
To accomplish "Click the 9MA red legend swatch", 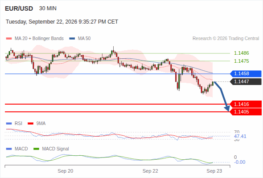I will click(30, 124).
